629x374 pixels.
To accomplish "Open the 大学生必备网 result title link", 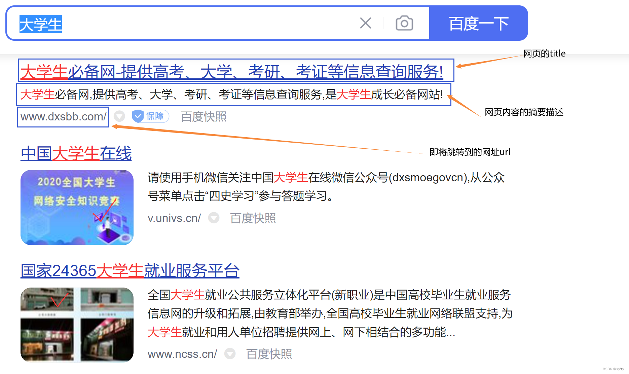I will point(232,72).
